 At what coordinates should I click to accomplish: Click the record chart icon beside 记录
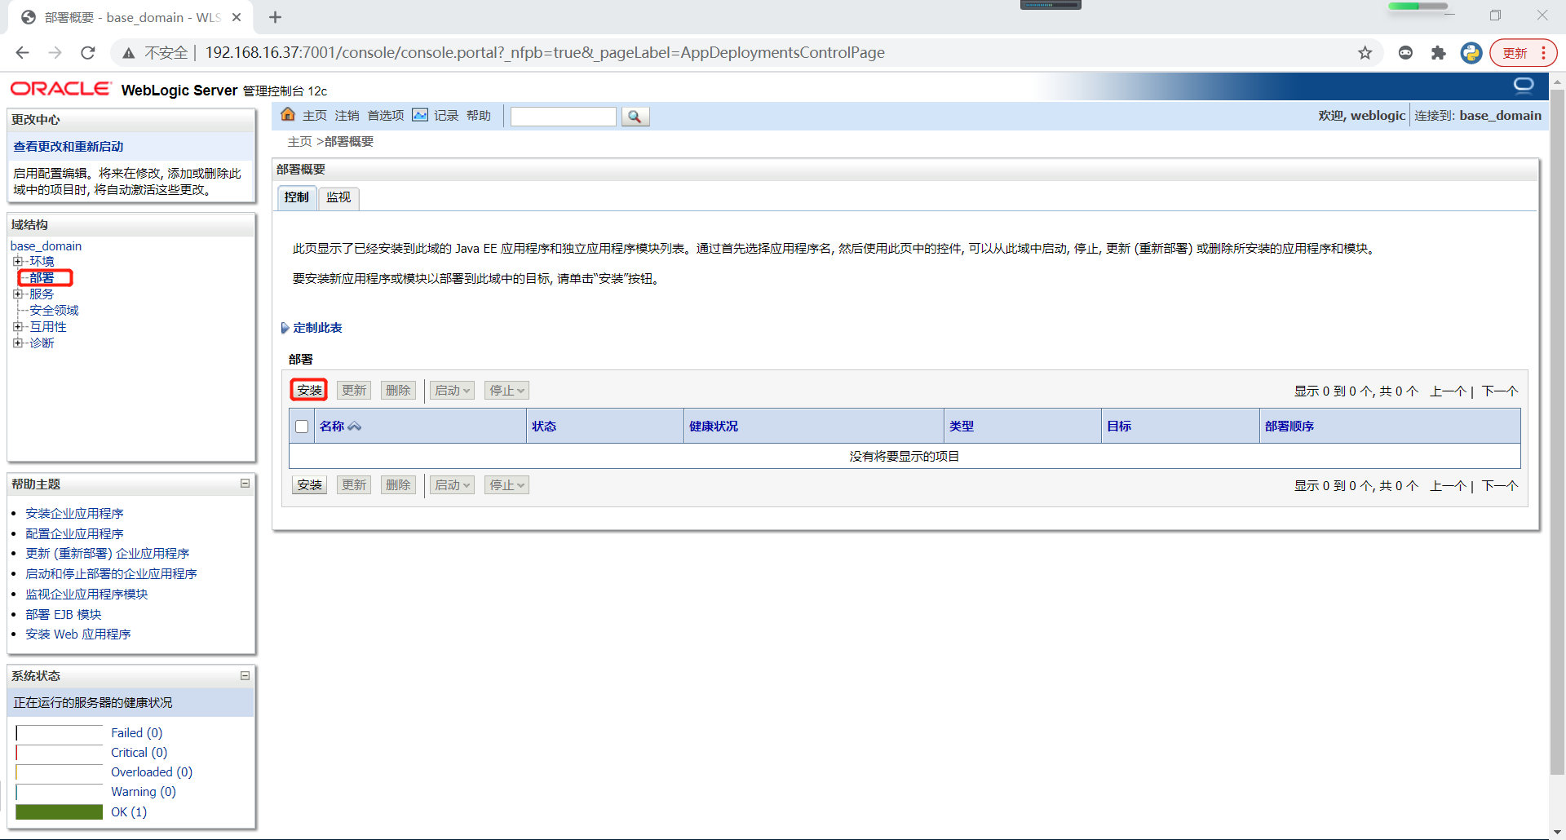click(x=420, y=115)
